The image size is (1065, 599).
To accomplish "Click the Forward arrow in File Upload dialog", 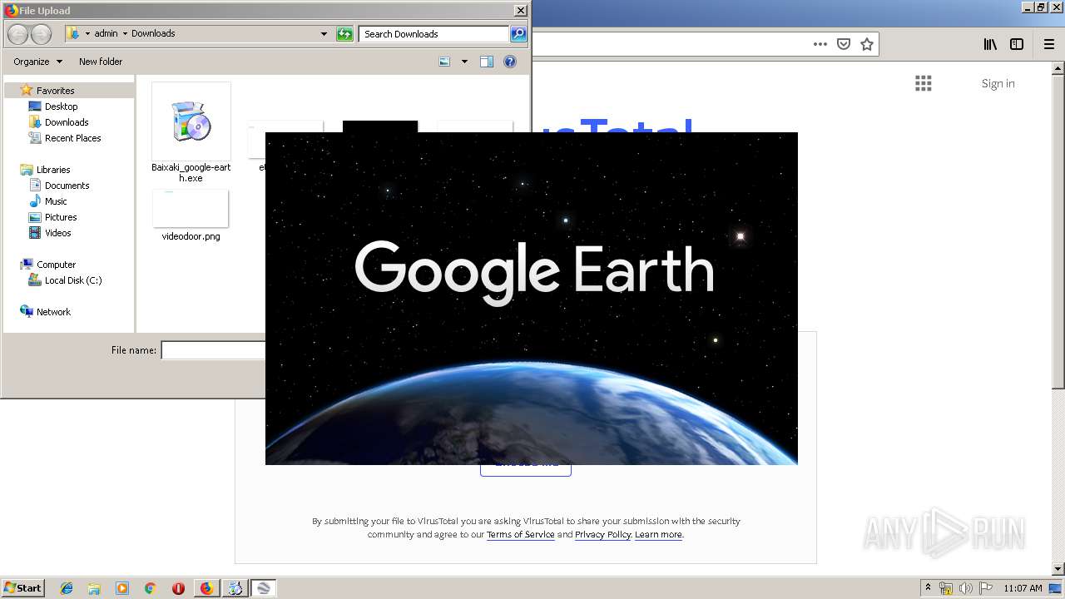I will [41, 34].
